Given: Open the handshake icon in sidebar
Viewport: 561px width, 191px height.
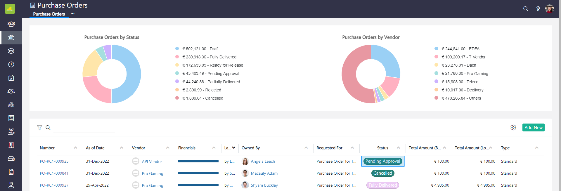Looking at the screenshot, I should pyautogui.click(x=11, y=91).
